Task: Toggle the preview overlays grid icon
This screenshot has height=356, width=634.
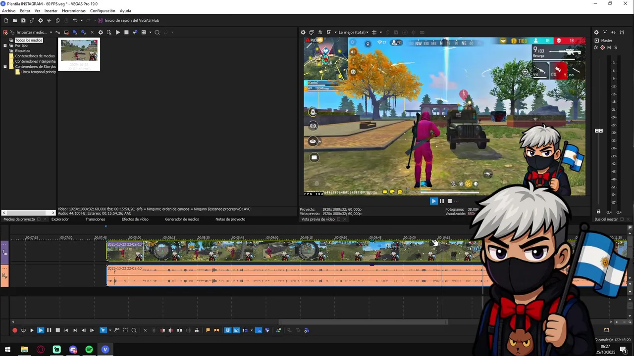Action: coord(374,32)
